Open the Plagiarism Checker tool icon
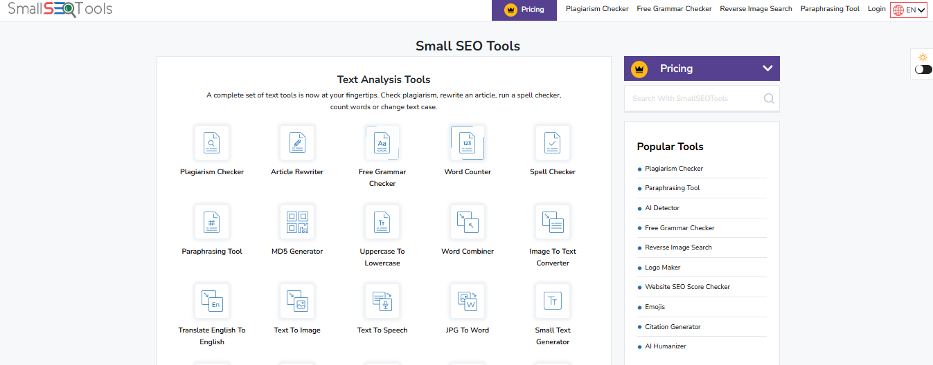Viewport: 933px width, 365px height. pyautogui.click(x=212, y=142)
